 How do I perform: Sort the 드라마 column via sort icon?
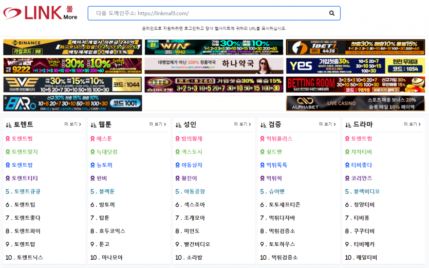click(x=348, y=125)
